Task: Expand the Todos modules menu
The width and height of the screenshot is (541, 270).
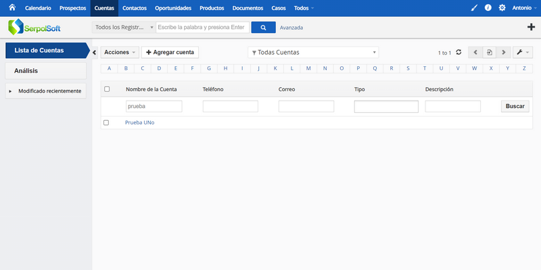Action: coord(304,8)
